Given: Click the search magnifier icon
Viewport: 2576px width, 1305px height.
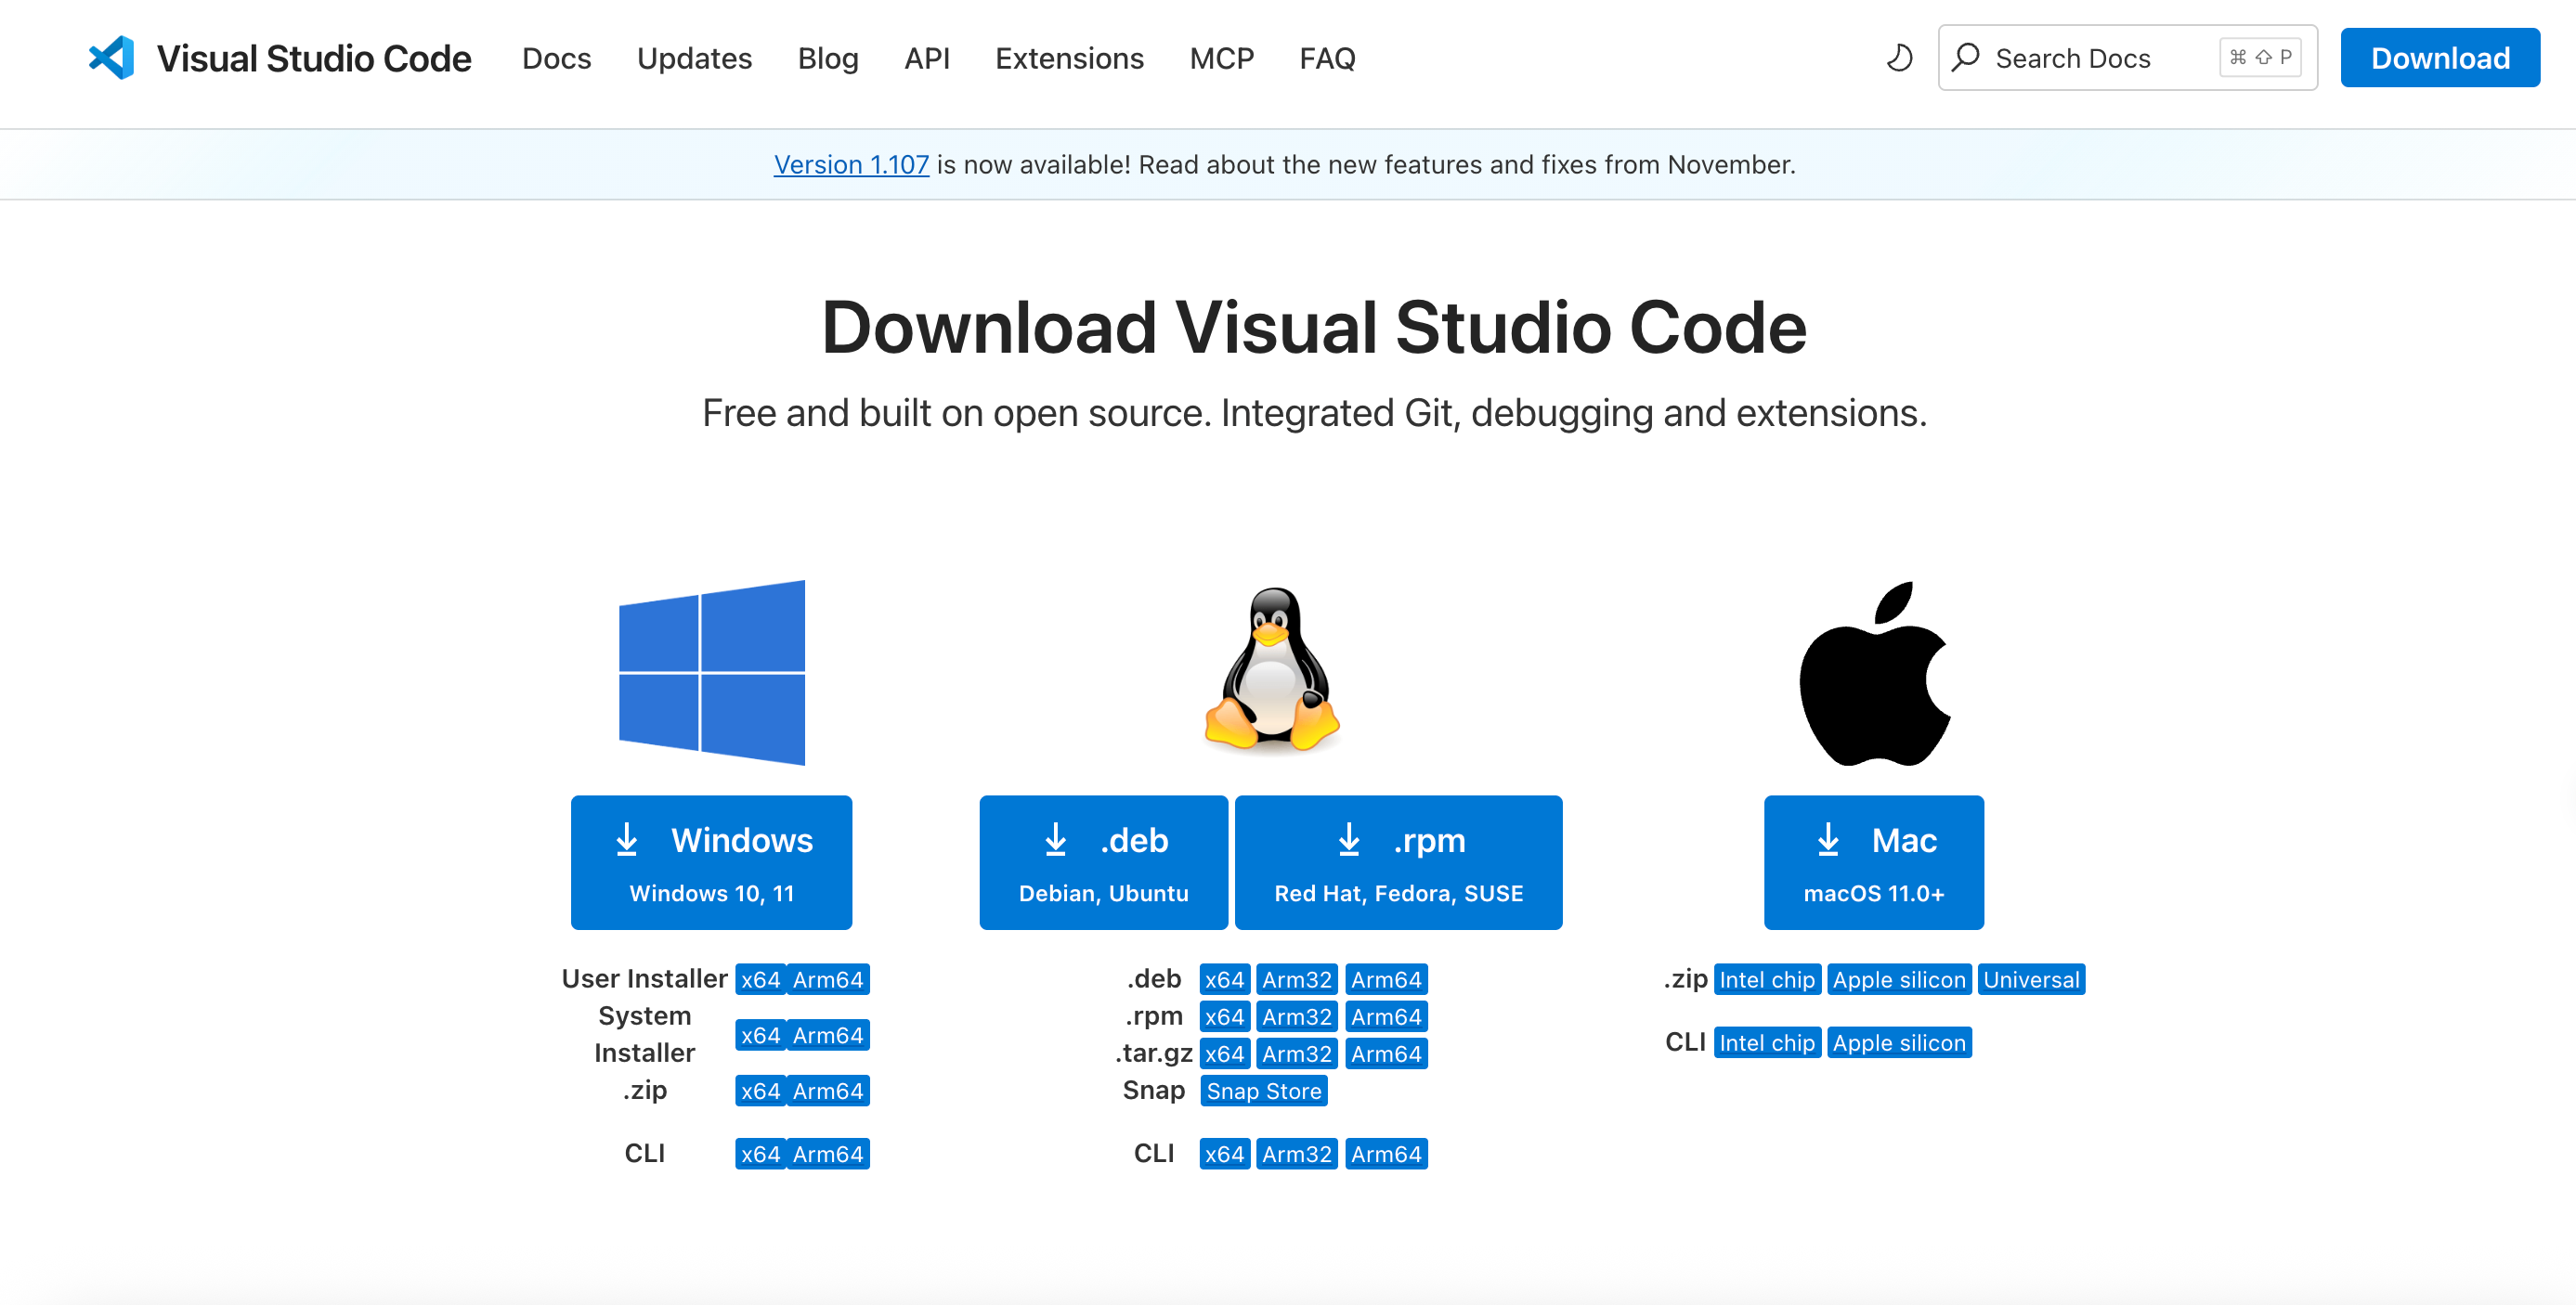Looking at the screenshot, I should click(1966, 57).
